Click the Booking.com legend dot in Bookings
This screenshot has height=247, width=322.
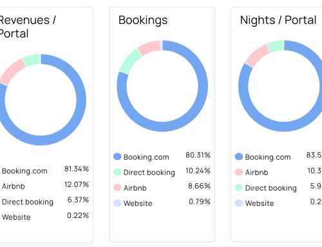tap(117, 157)
